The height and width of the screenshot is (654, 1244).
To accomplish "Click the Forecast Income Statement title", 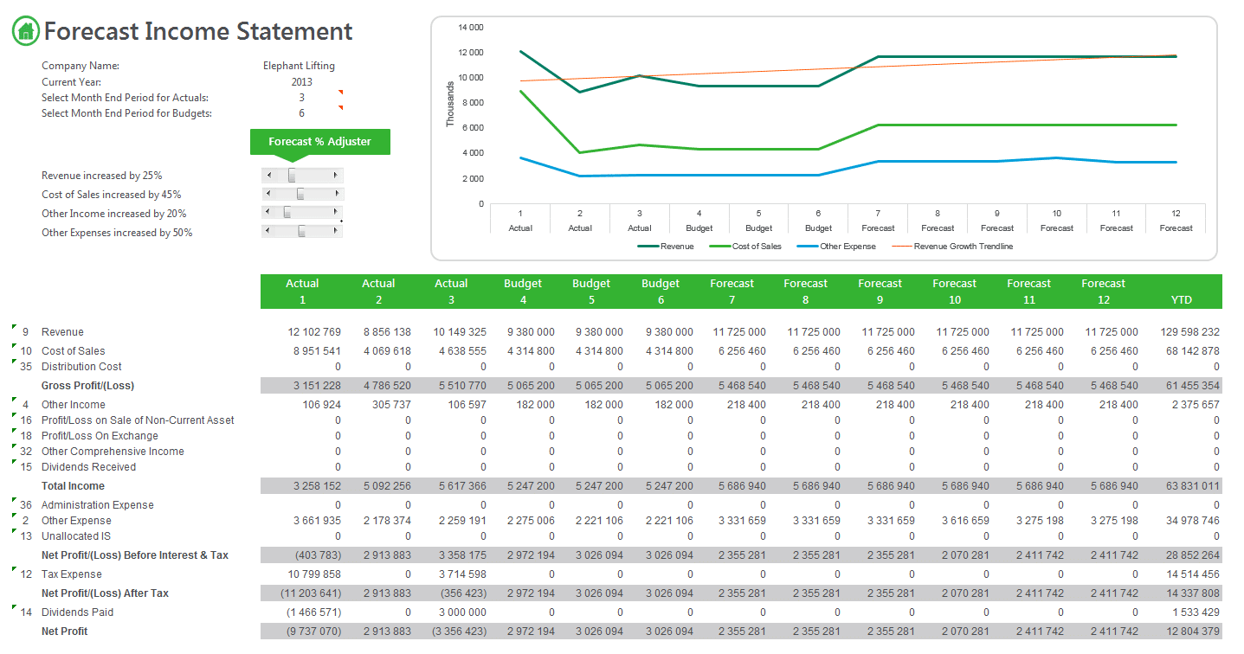I will coord(198,32).
